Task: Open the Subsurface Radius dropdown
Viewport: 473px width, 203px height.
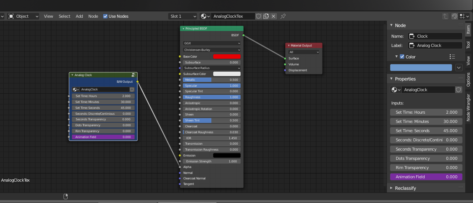Action: coord(212,68)
